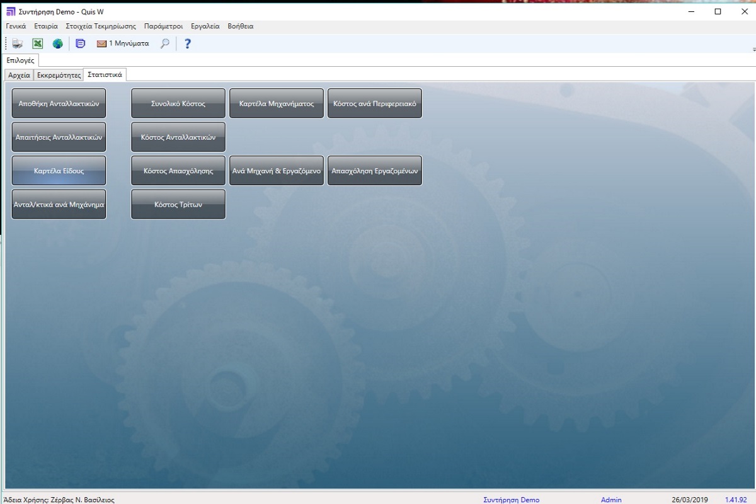Click the Κόστος Τρίτων button
756x504 pixels.
click(178, 205)
